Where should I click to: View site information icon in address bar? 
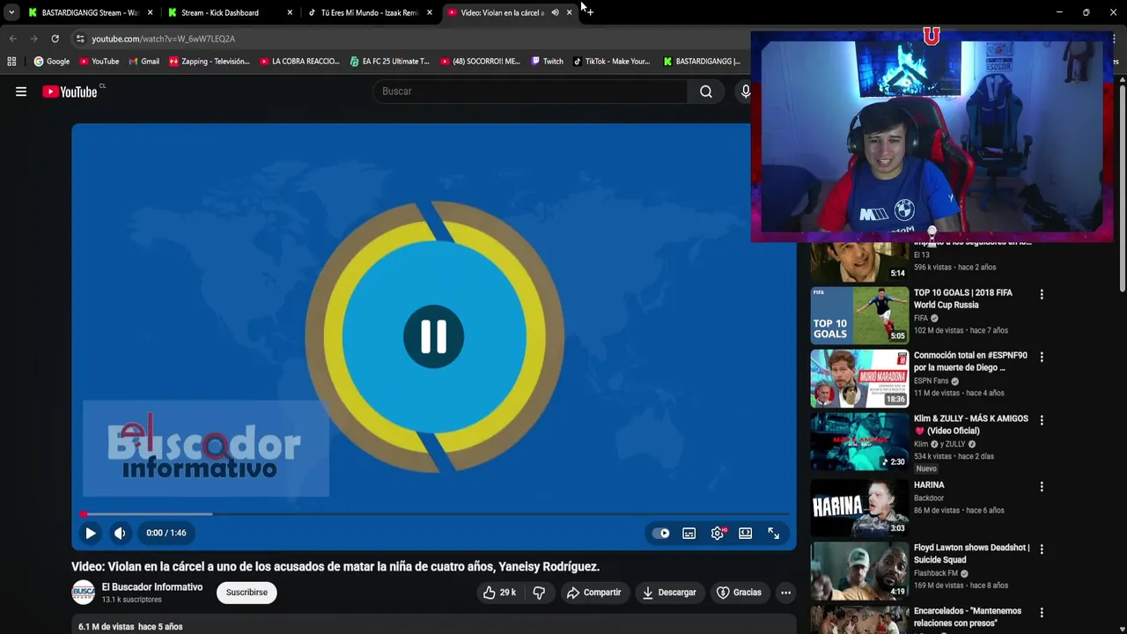[x=79, y=39]
